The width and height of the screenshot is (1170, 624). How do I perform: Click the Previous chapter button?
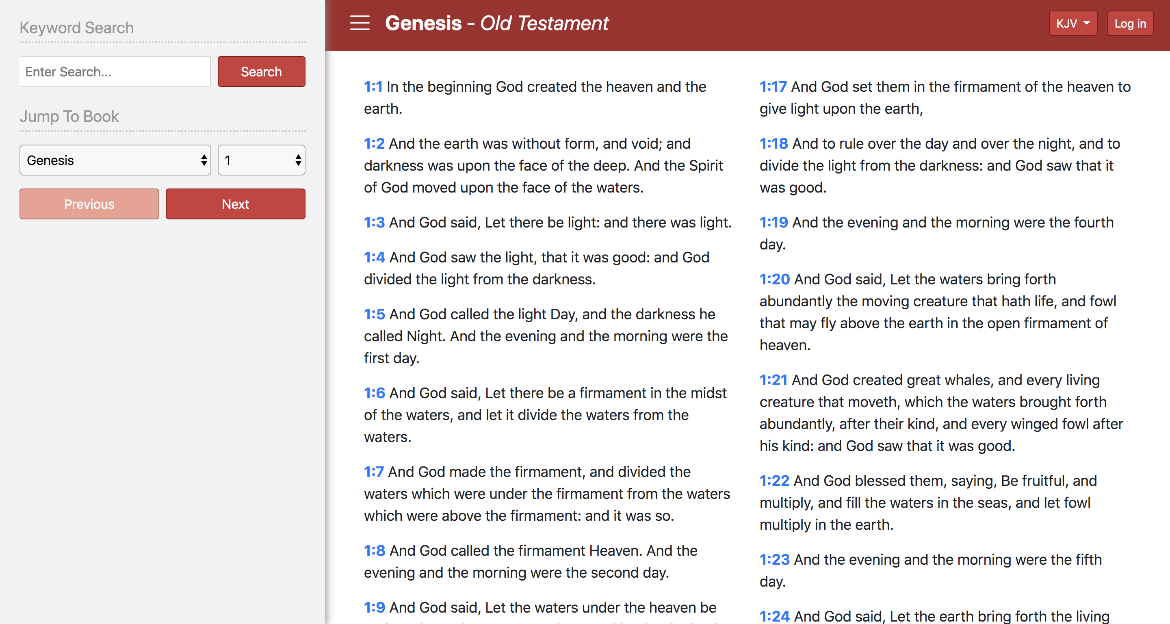[x=89, y=204]
